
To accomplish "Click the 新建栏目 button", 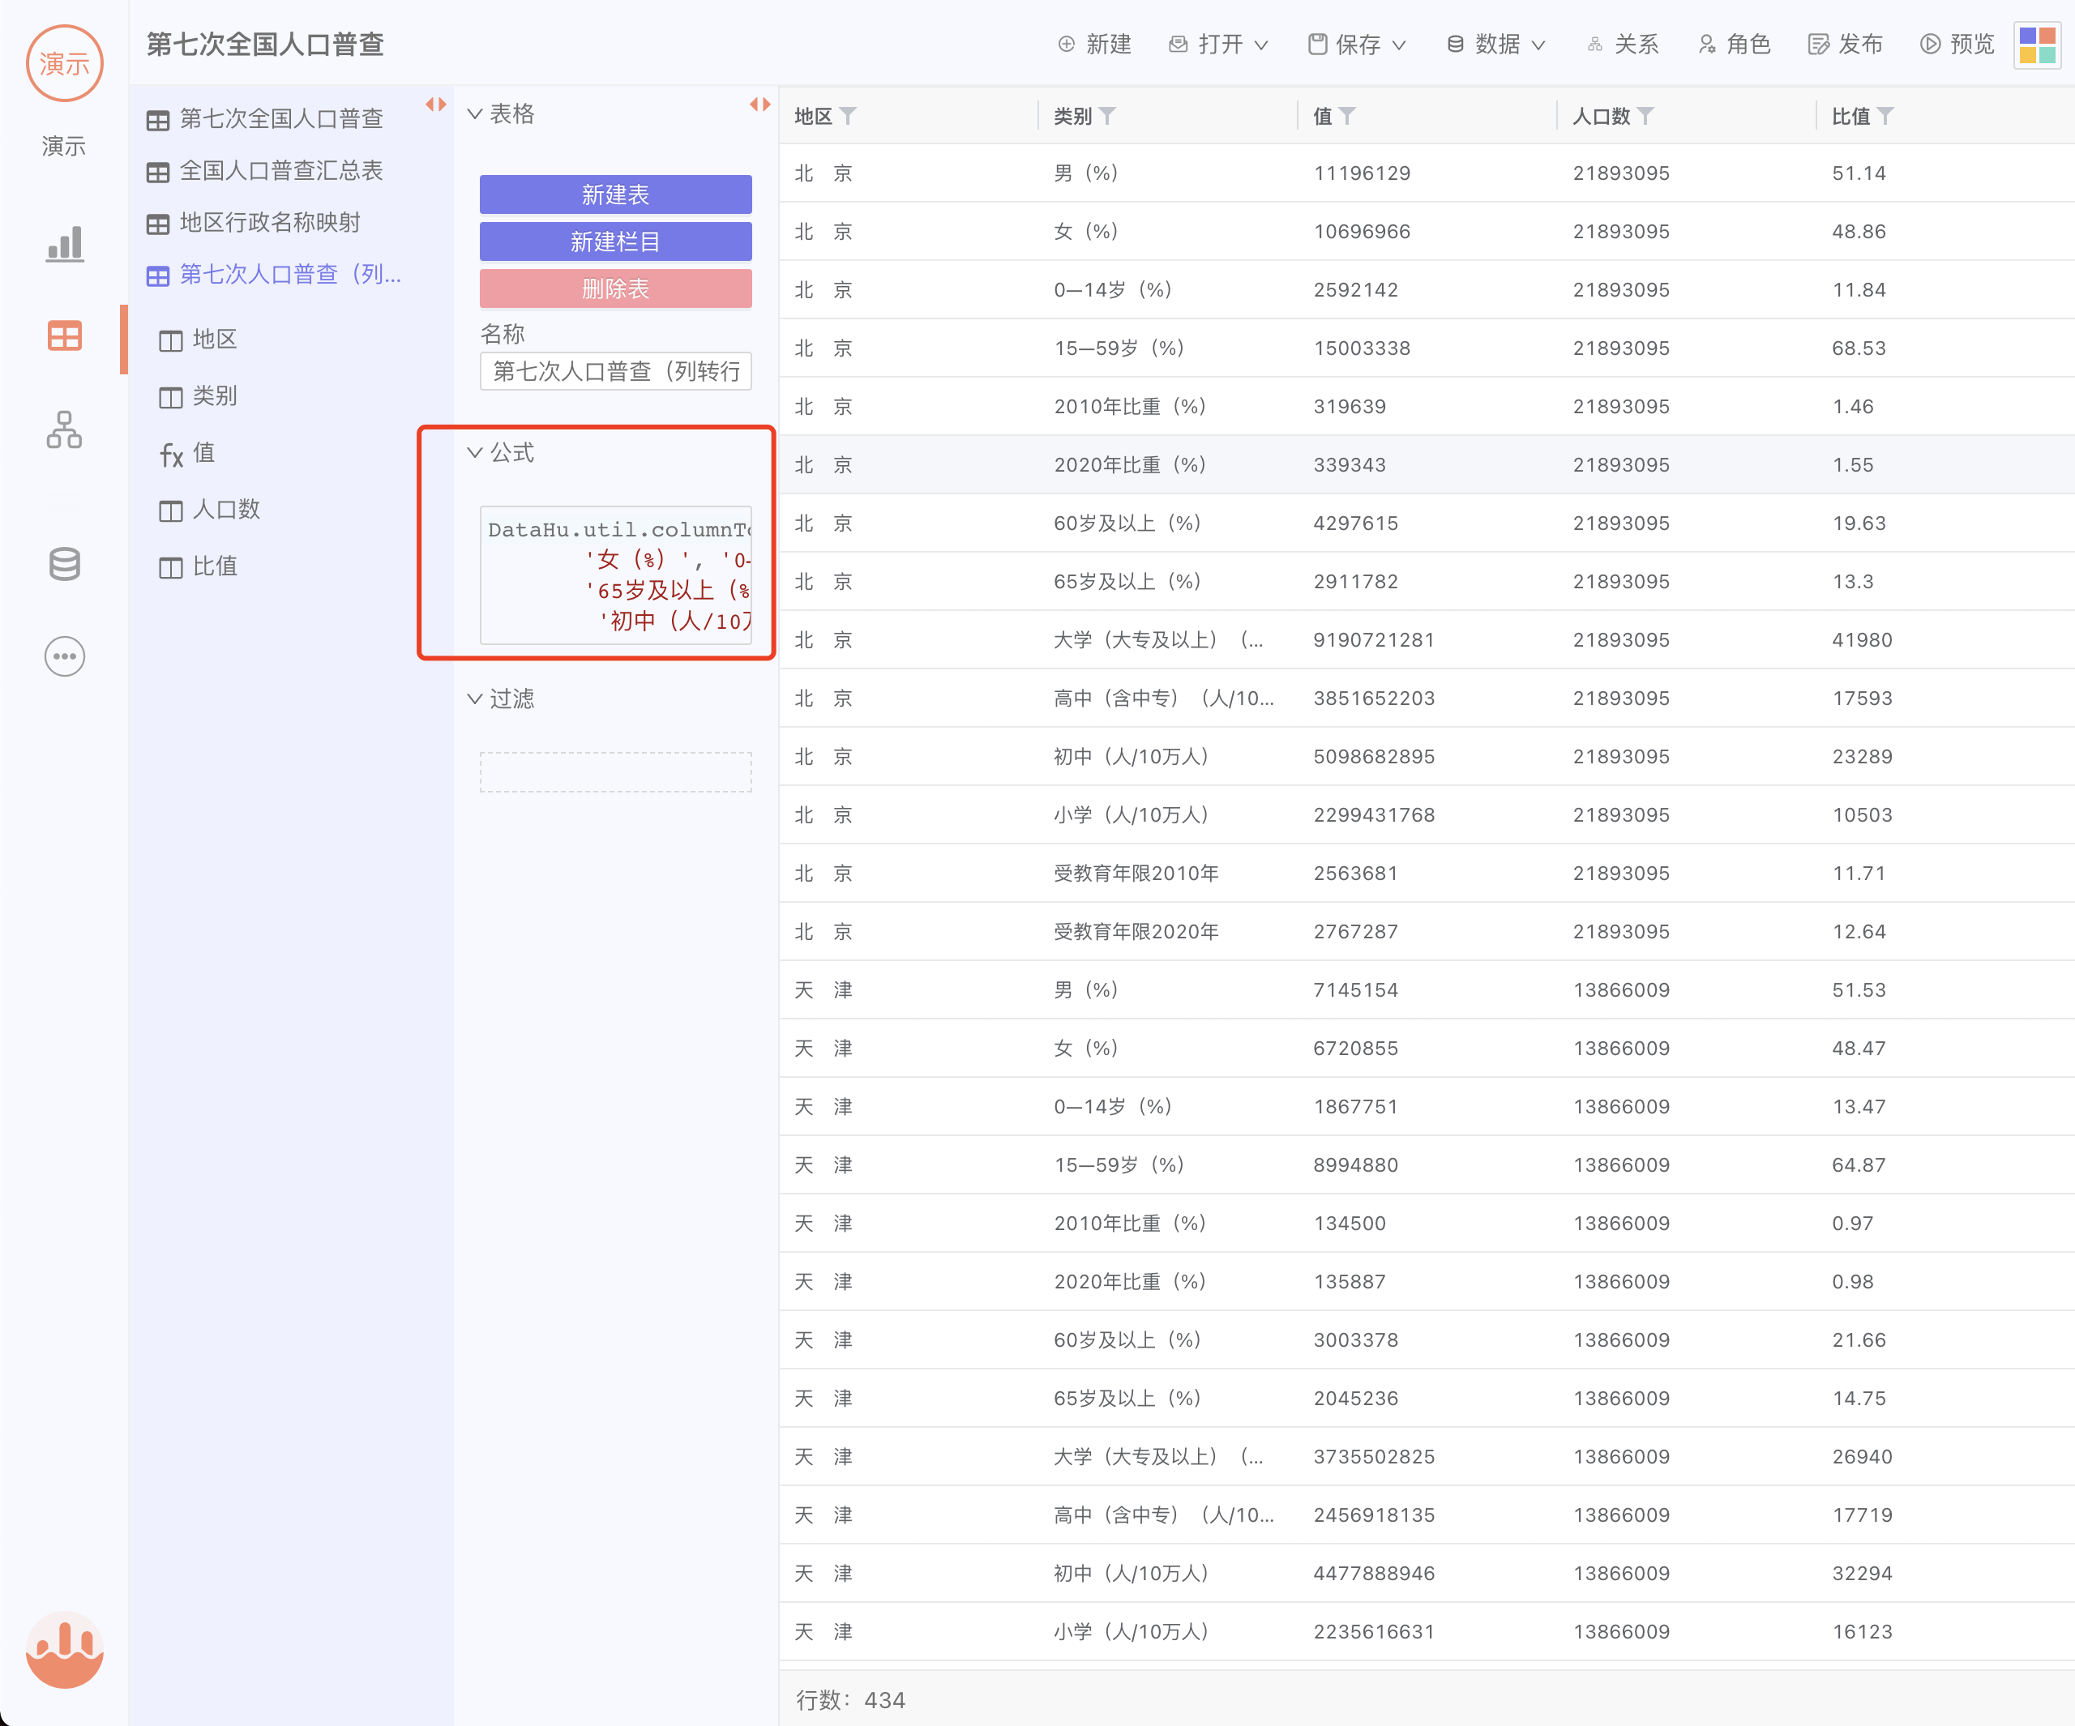I will click(x=615, y=242).
